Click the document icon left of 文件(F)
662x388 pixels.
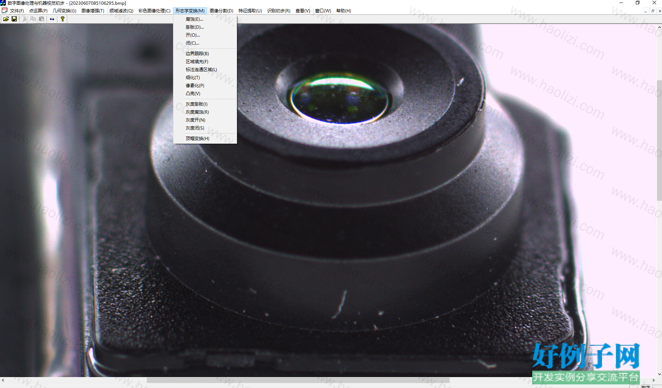(x=4, y=11)
